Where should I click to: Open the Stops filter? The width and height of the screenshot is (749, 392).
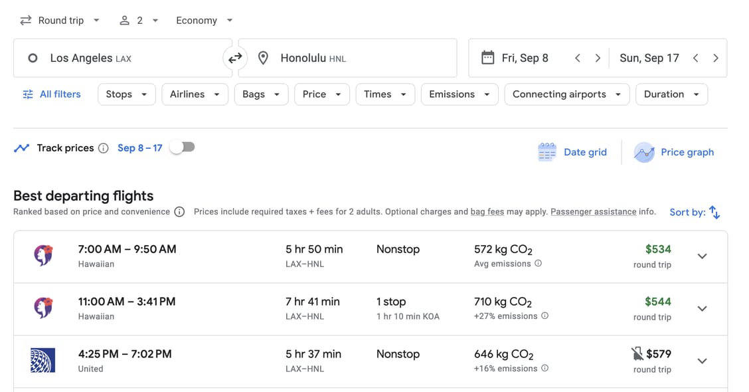[x=126, y=94]
